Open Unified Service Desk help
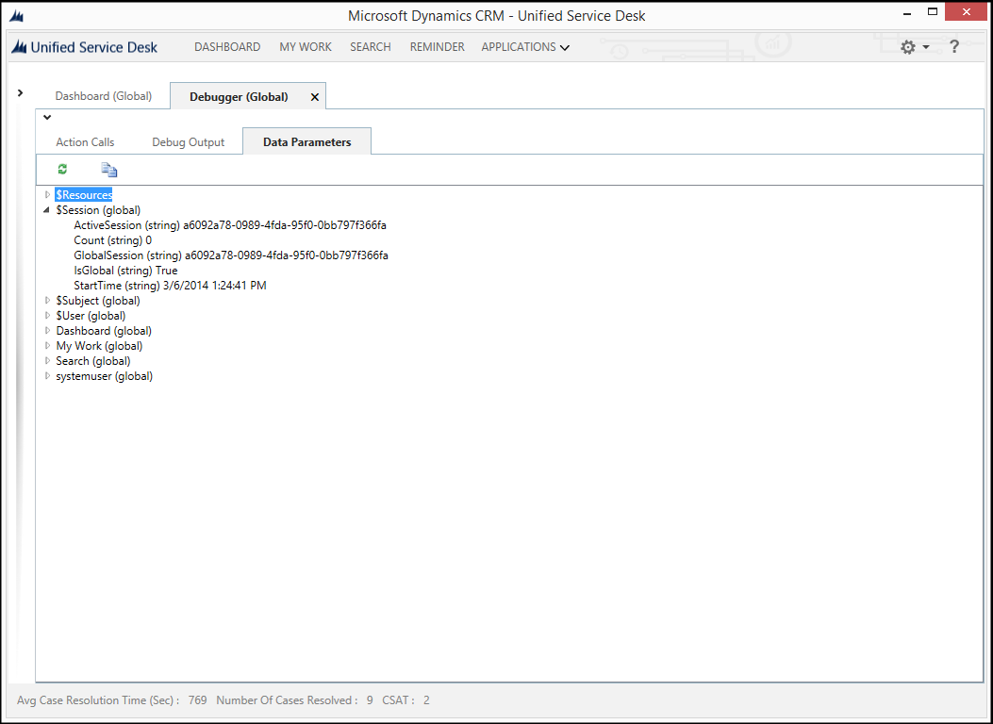This screenshot has height=724, width=993. [x=954, y=46]
